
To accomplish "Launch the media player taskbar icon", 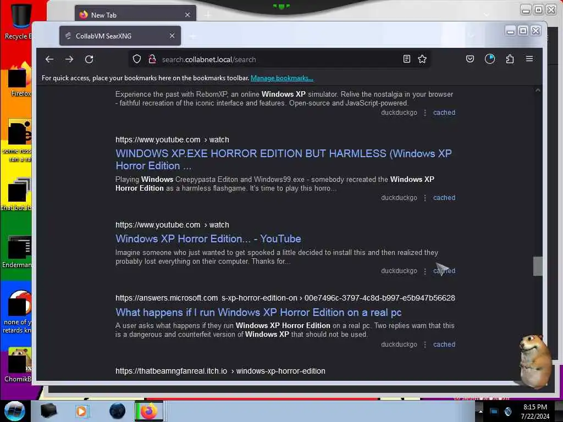I will pyautogui.click(x=81, y=411).
